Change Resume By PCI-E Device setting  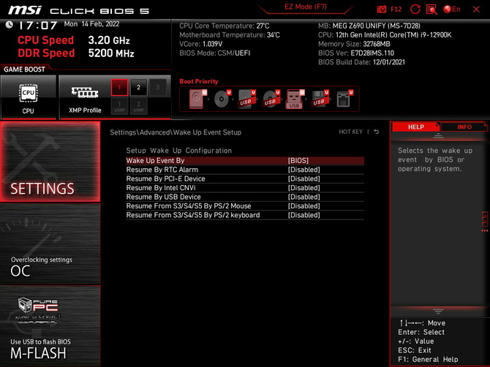[245, 178]
